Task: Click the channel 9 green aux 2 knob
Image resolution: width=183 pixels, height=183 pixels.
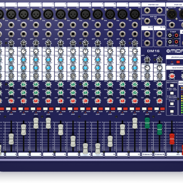Action: click(98, 92)
